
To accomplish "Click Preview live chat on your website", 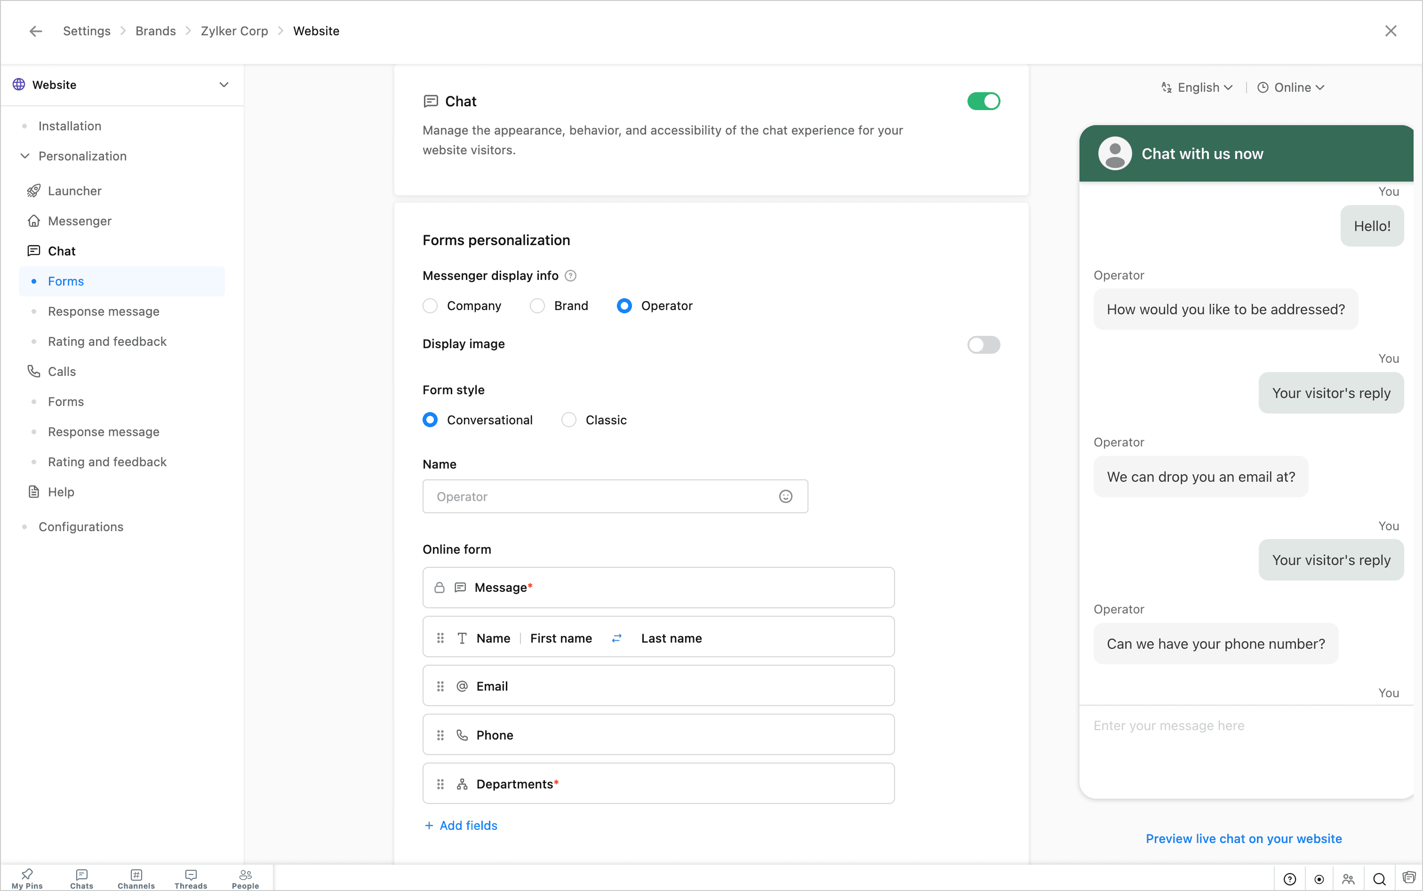I will (x=1243, y=839).
